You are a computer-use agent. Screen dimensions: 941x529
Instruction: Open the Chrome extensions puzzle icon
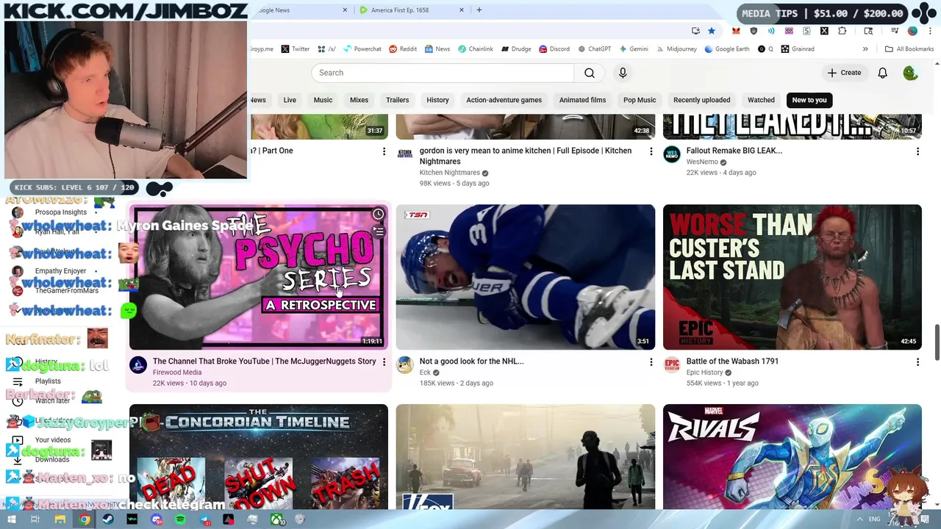click(x=842, y=31)
